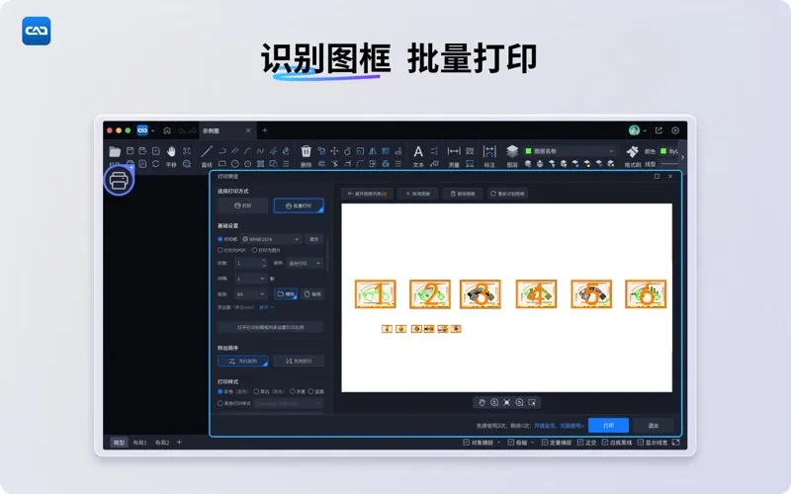Open the app logo dropdown arrow
The width and height of the screenshot is (791, 494).
tap(153, 131)
